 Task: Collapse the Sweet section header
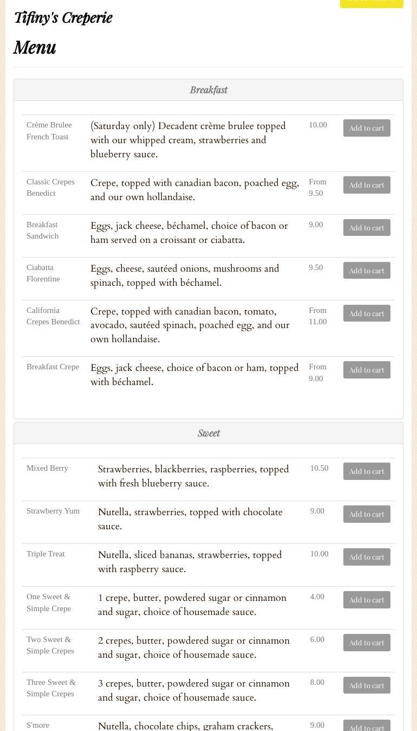(x=208, y=433)
